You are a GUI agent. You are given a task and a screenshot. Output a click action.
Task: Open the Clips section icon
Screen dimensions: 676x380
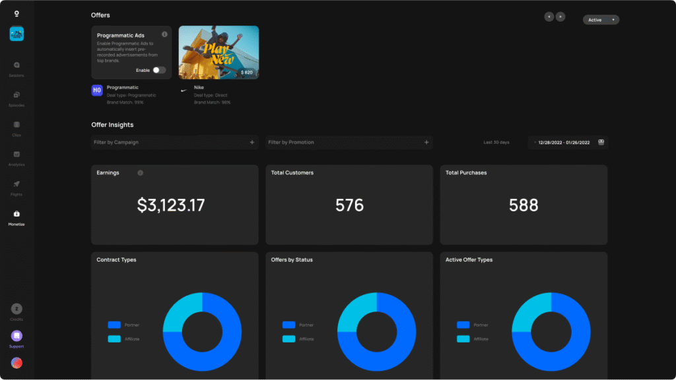tap(17, 124)
